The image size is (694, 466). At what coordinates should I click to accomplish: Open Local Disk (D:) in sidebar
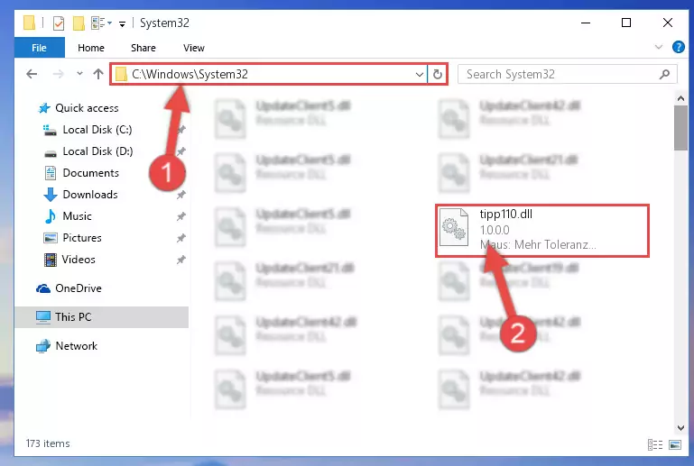[97, 151]
